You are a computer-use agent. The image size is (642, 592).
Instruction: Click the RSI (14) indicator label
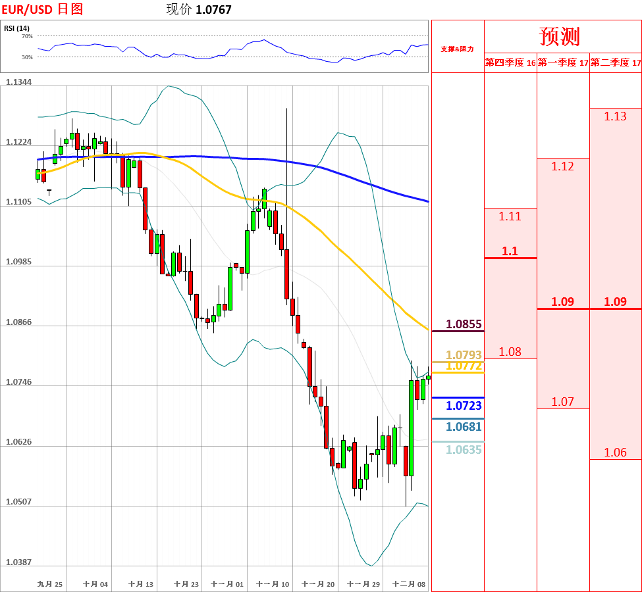coord(16,28)
